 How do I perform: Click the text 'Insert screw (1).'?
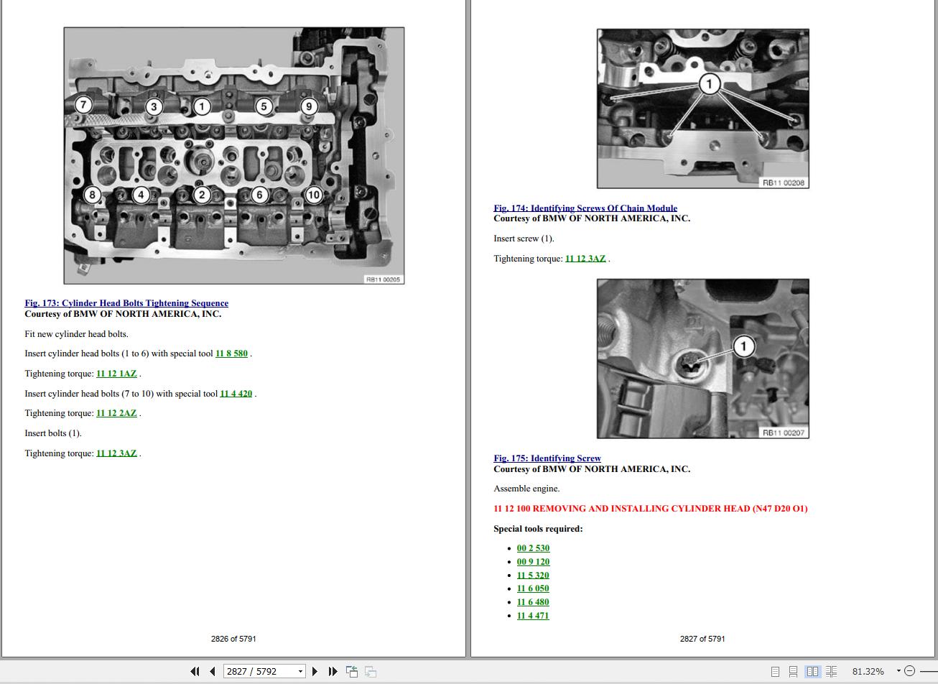[x=524, y=239]
